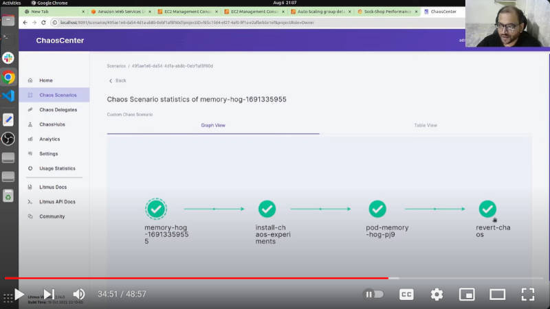Open VS Code from the dock
The width and height of the screenshot is (550, 309).
click(8, 95)
